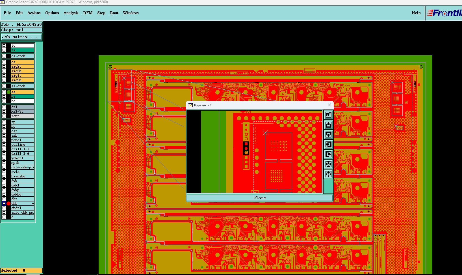This screenshot has width=462, height=275.
Task: Select the bp layer name
Action: 22,126
